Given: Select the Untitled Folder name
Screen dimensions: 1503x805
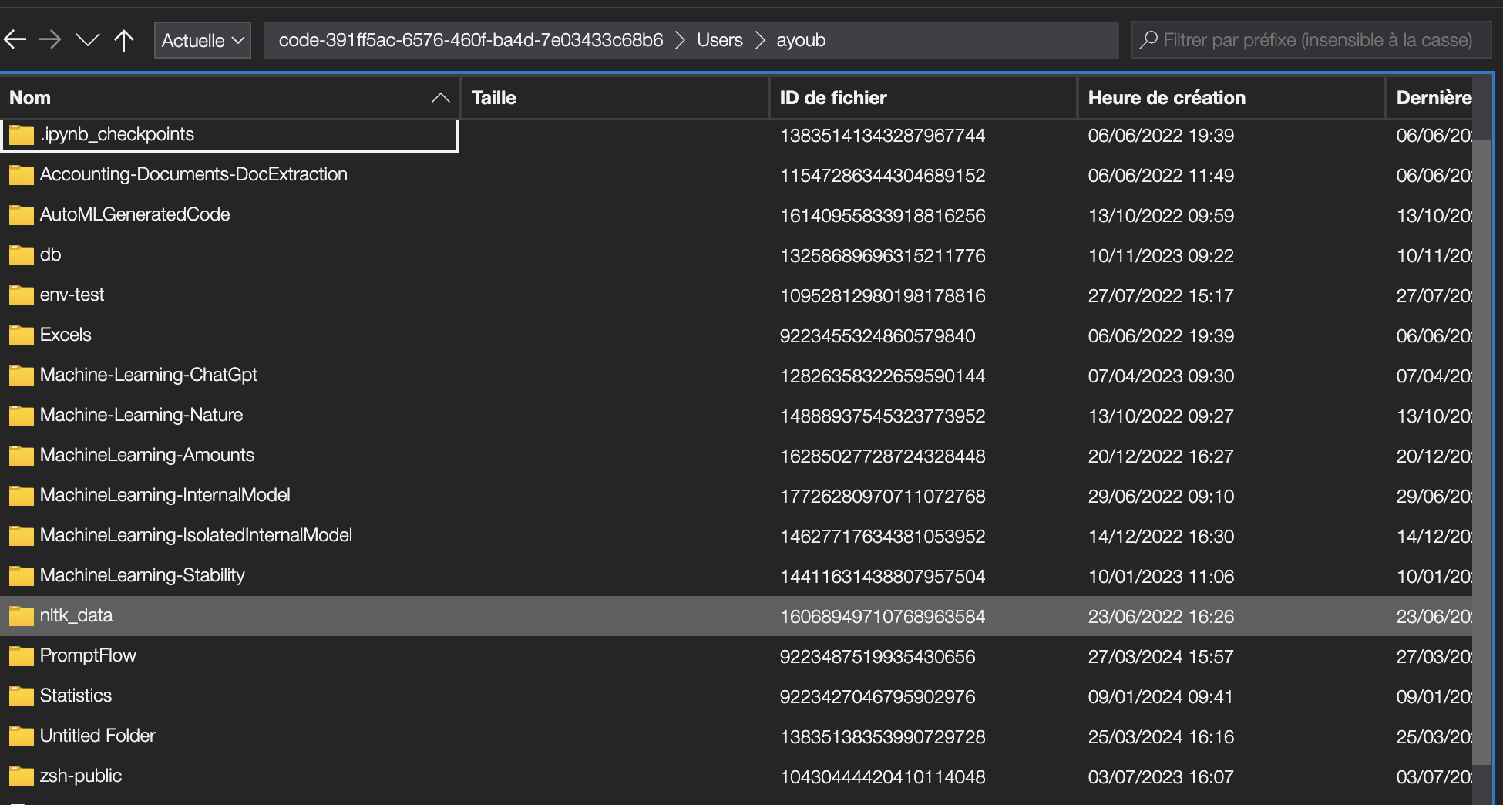Looking at the screenshot, I should [x=98, y=736].
